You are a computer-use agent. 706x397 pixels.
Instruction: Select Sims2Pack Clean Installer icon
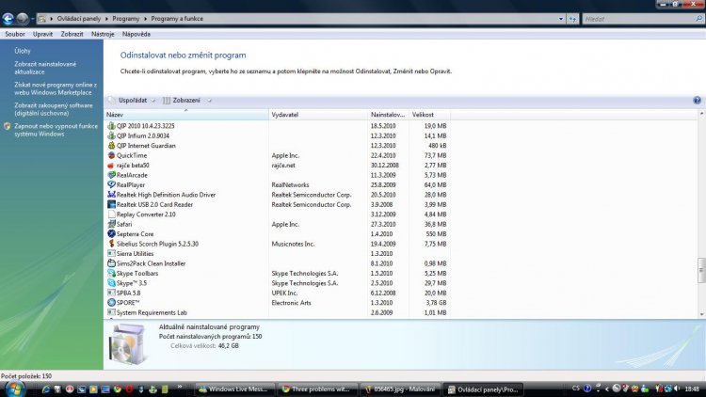pos(111,263)
